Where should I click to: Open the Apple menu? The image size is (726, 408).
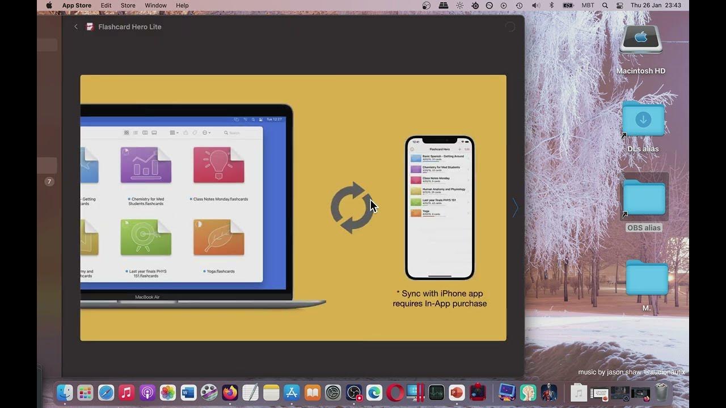(49, 6)
